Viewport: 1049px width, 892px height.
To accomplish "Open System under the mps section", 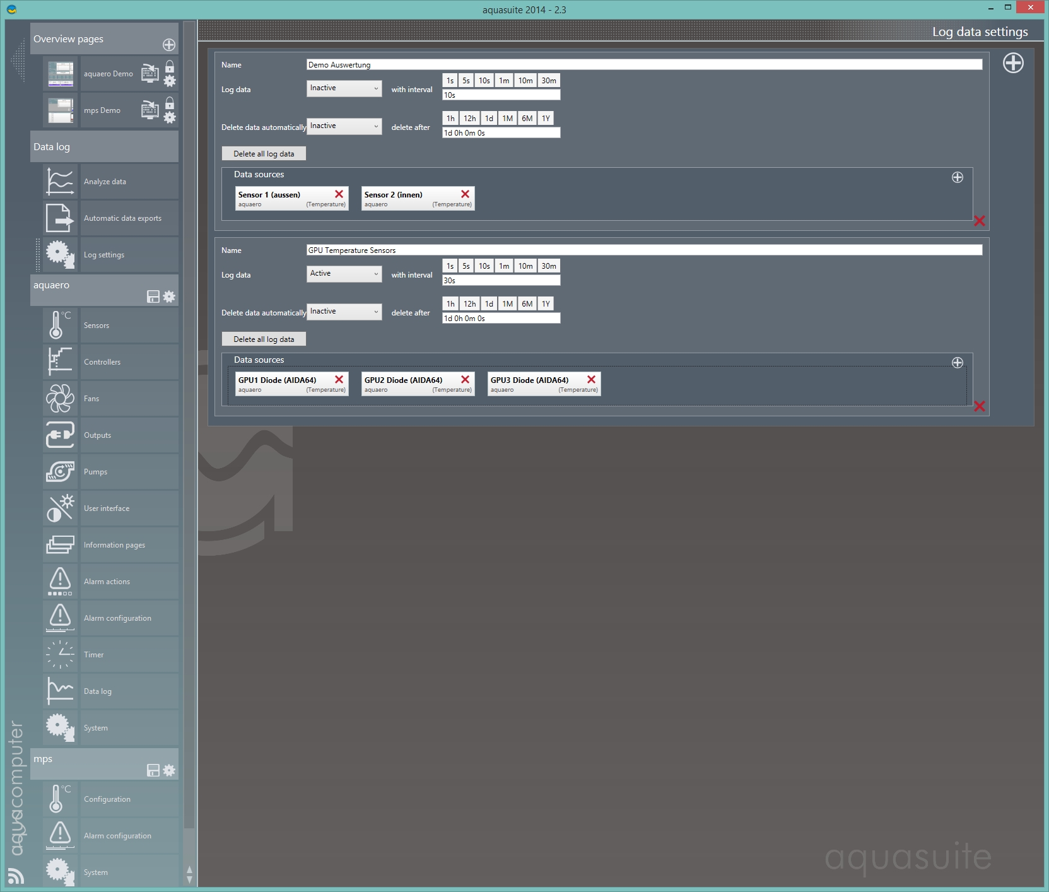I will [111, 872].
